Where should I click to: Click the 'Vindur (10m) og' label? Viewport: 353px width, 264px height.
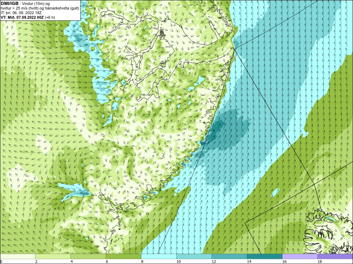click(x=36, y=4)
